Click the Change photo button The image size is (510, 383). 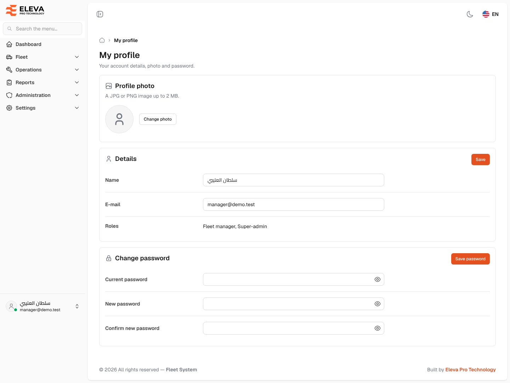(158, 119)
